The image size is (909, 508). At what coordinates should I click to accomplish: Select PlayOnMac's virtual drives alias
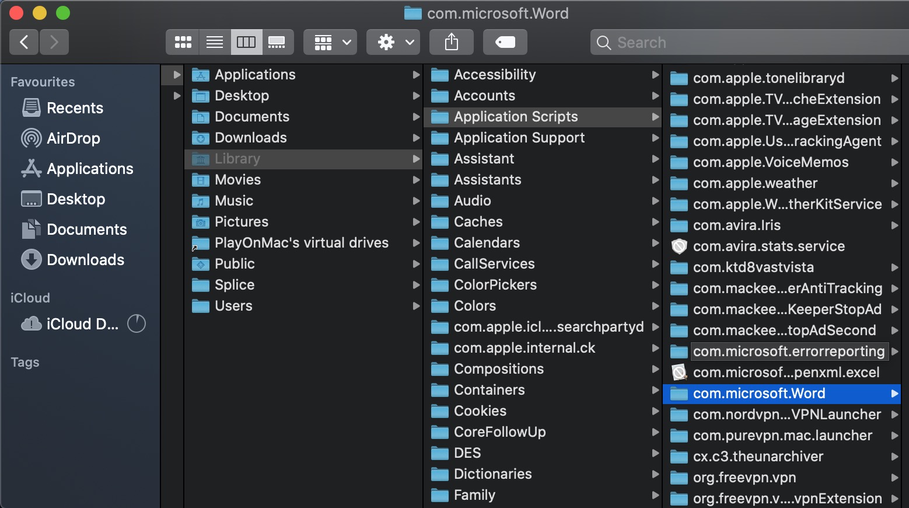(x=303, y=243)
